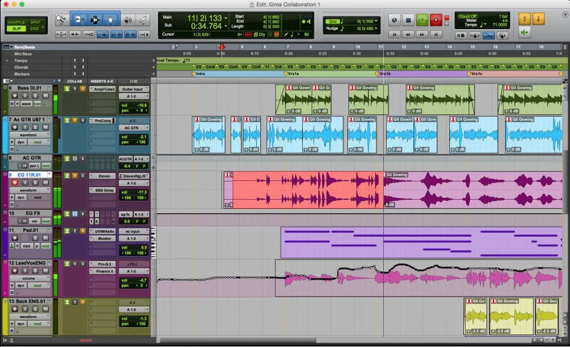
Task: Click the green Play button
Action: coord(422,20)
